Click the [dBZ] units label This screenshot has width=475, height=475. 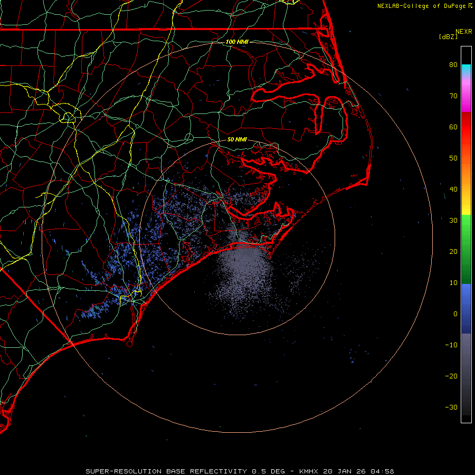point(448,37)
